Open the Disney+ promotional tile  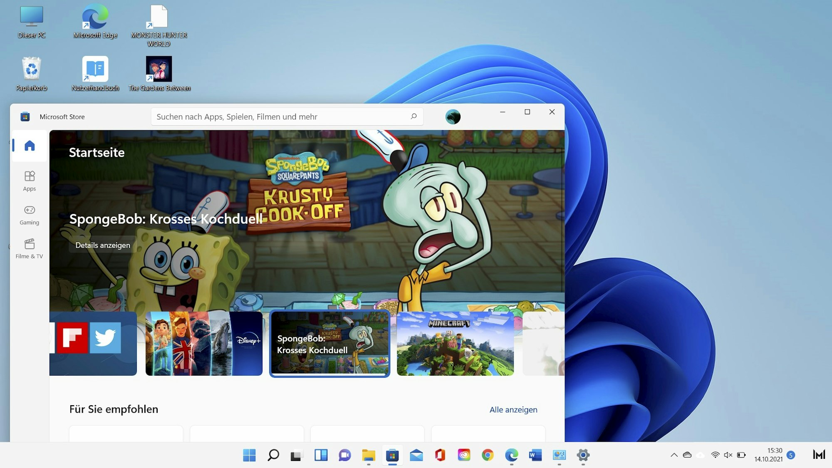[204, 343]
